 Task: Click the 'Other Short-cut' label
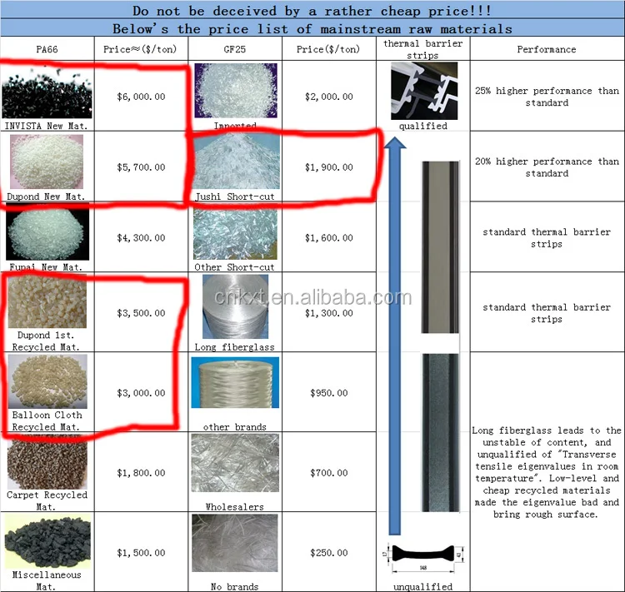pyautogui.click(x=235, y=267)
